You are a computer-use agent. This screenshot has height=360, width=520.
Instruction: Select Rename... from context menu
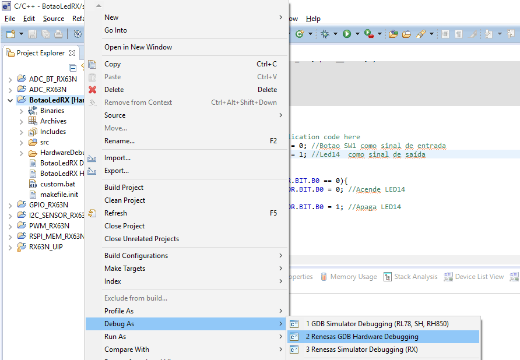click(187, 141)
